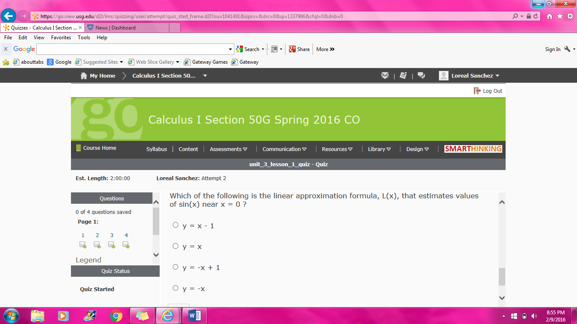Open Internet Explorer from the taskbar
Image resolution: width=577 pixels, height=324 pixels.
click(168, 315)
